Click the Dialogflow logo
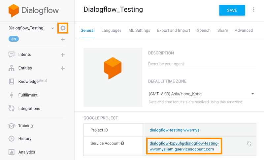 [x=34, y=11]
